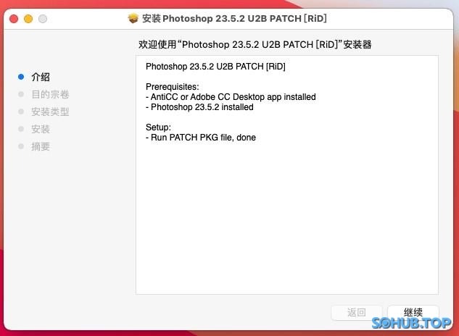Click the package icon in title bar
459x336 pixels.
133,18
